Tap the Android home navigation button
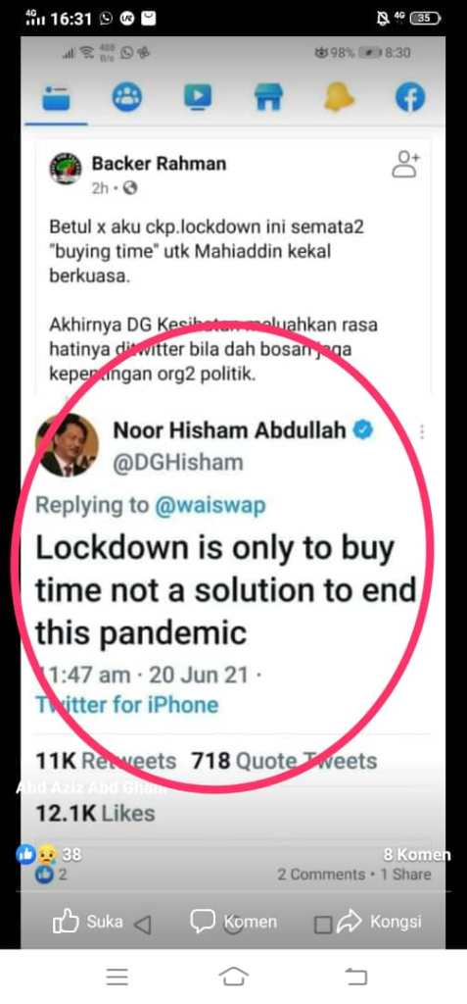Screen dimensions: 467x1004 tap(233, 976)
